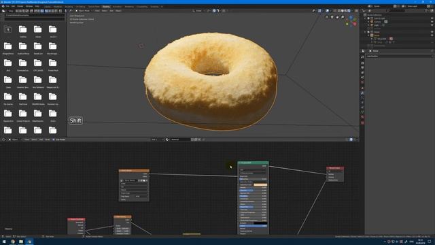Screen dimensions: 435x245
Task: Click the node editor type icon
Action: [4, 140]
